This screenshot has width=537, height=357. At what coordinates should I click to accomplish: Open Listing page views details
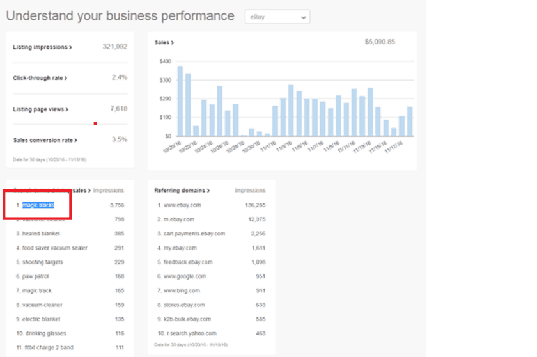41,109
